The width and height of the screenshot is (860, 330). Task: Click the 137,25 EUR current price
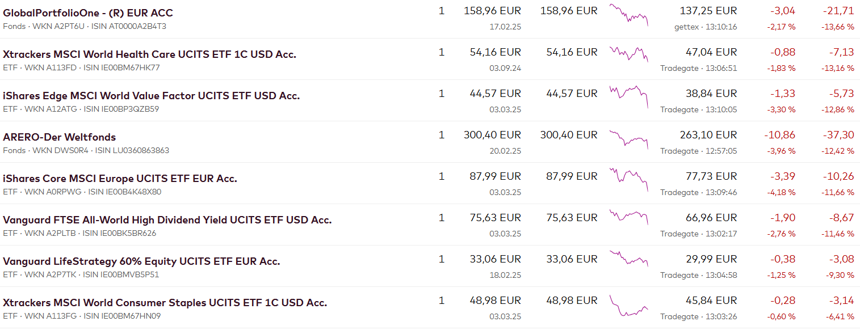pyautogui.click(x=708, y=11)
